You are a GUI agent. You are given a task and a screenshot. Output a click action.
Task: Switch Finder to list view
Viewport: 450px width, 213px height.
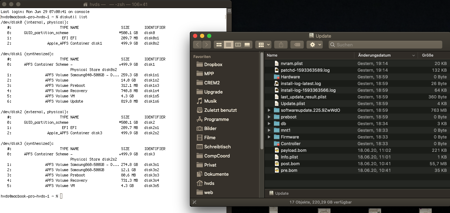pos(229,45)
